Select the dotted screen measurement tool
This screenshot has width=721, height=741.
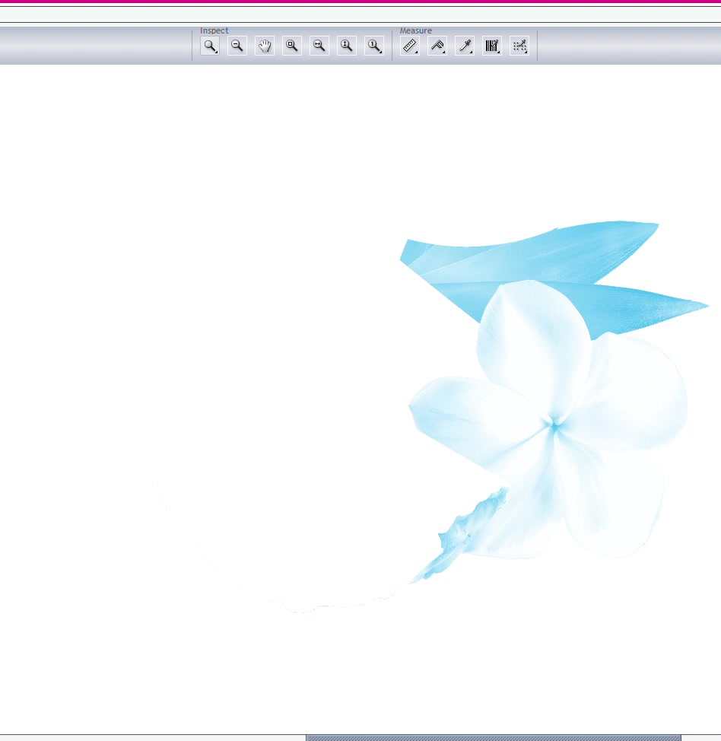[519, 46]
